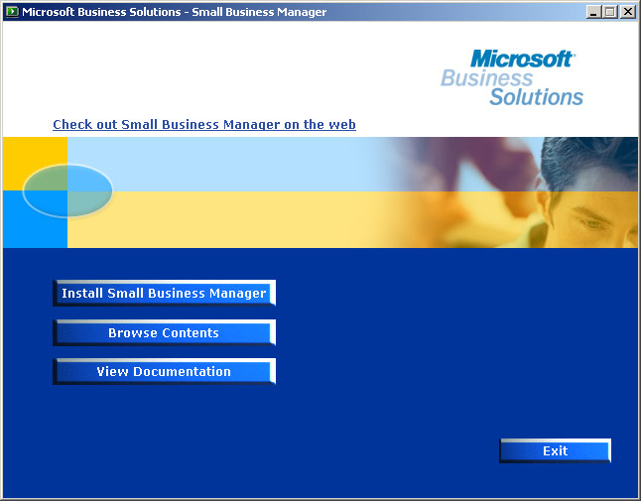Maximize the Small Business Manager window

coord(609,12)
